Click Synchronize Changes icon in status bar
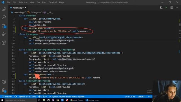 [16, 97]
